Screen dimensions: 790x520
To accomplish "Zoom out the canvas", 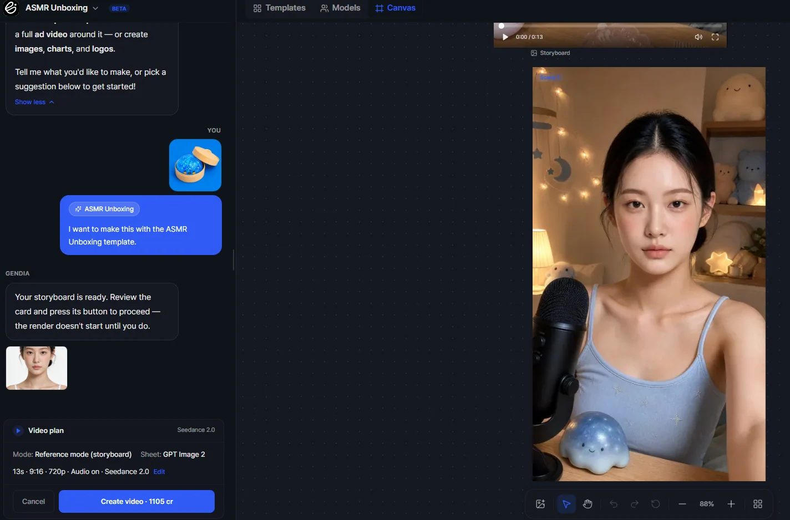I will point(682,504).
